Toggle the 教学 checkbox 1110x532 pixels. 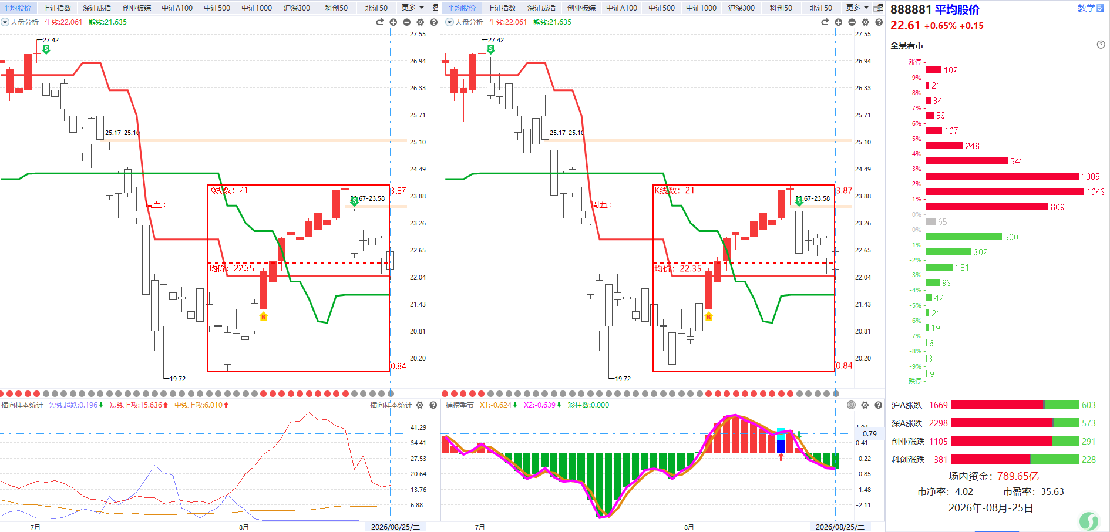[1100, 8]
